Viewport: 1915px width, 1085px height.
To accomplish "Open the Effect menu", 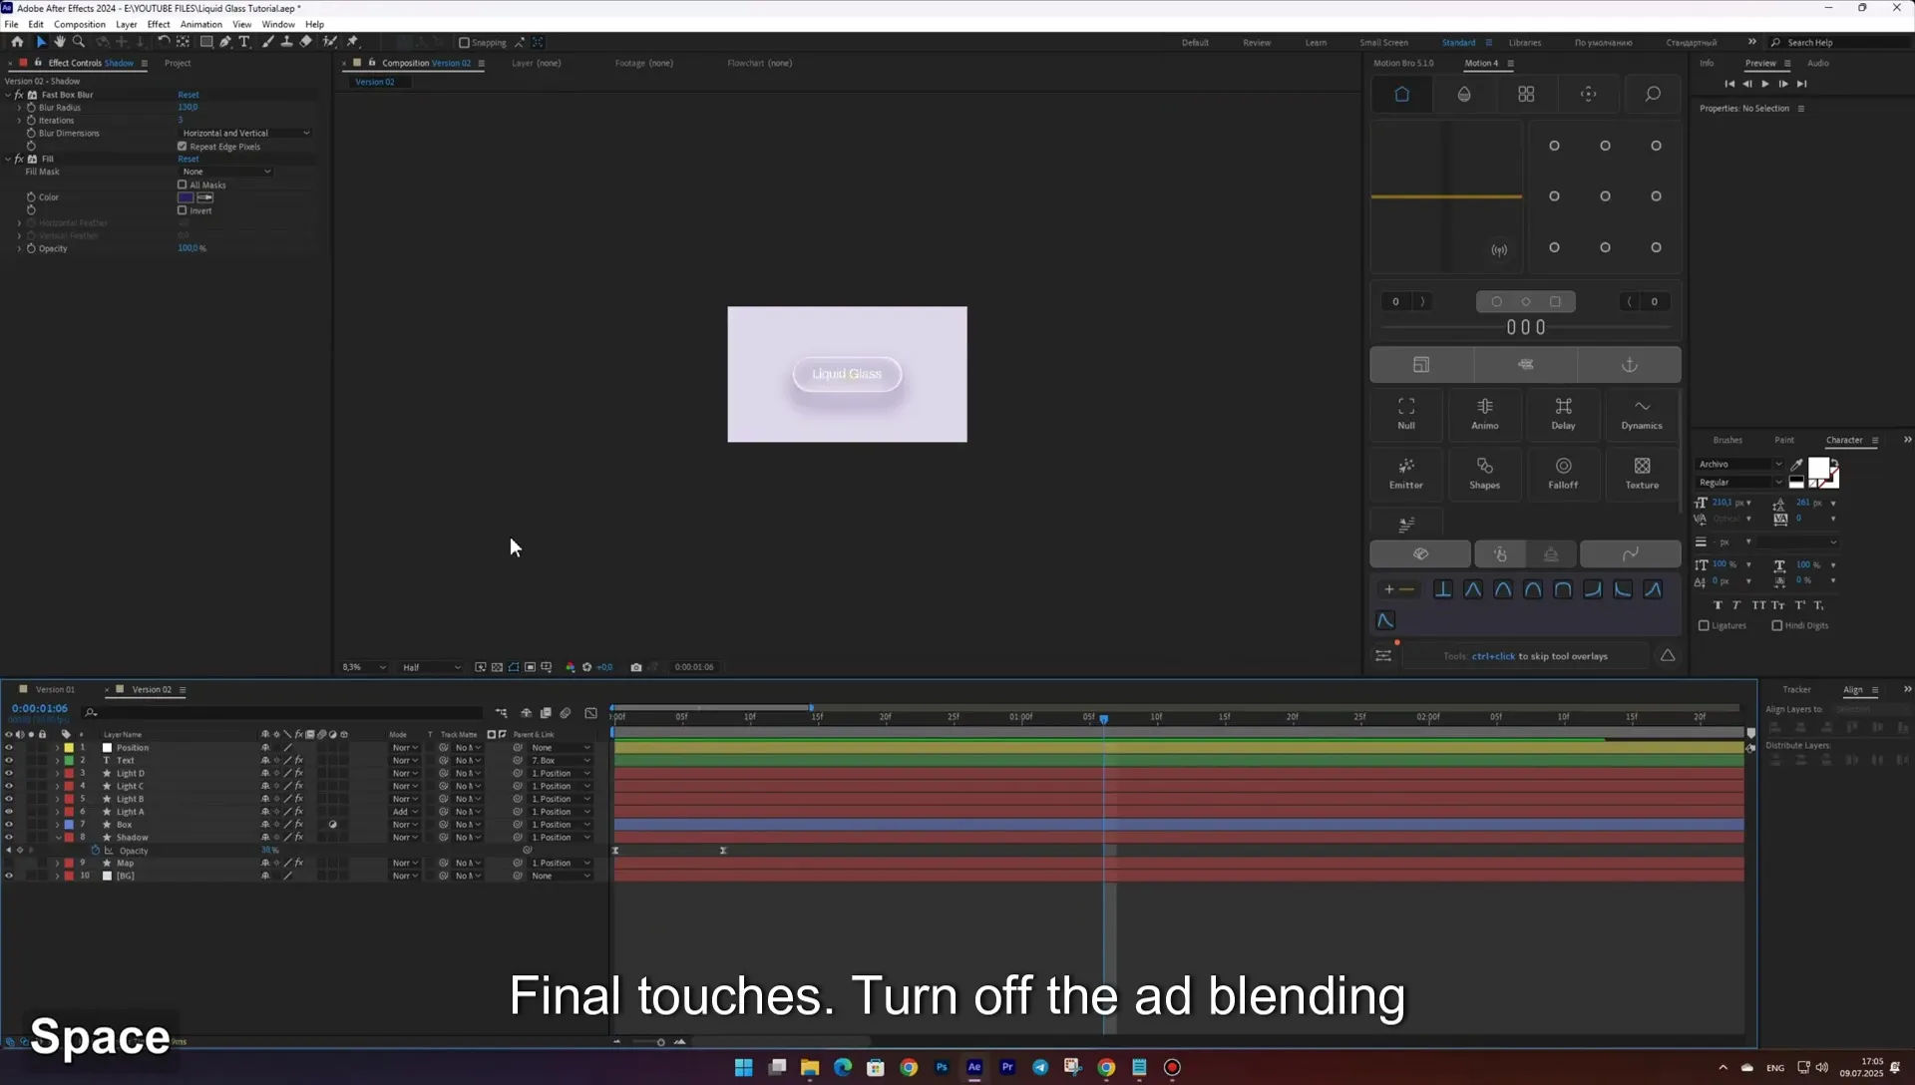I will [159, 24].
